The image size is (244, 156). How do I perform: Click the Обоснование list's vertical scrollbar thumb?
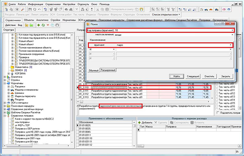[134, 125]
